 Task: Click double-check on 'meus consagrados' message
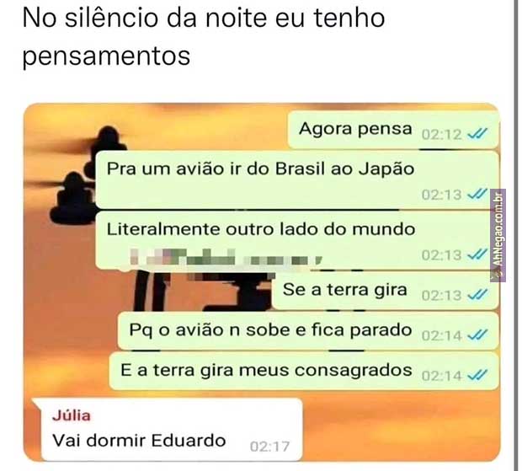(x=477, y=375)
